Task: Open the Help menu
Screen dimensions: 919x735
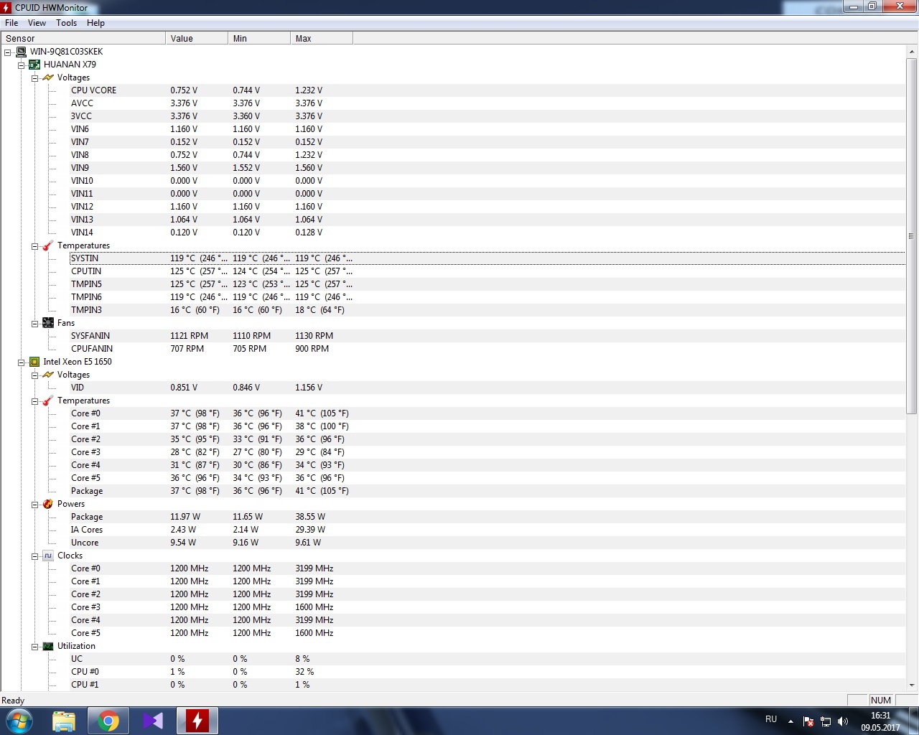Action: (95, 23)
